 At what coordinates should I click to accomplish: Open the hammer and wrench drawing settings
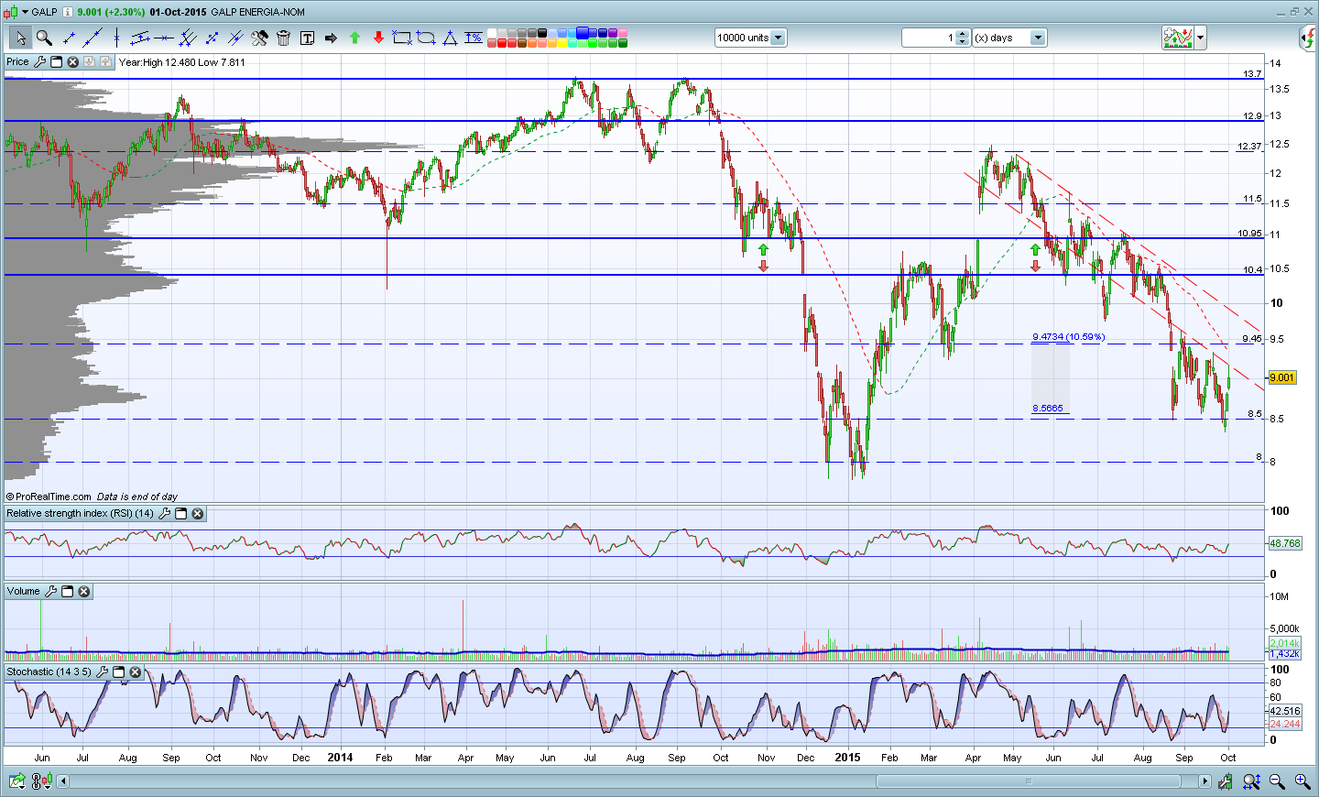[x=259, y=38]
